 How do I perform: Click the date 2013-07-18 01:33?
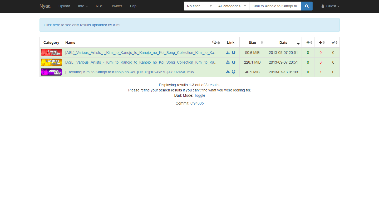coord(283,72)
